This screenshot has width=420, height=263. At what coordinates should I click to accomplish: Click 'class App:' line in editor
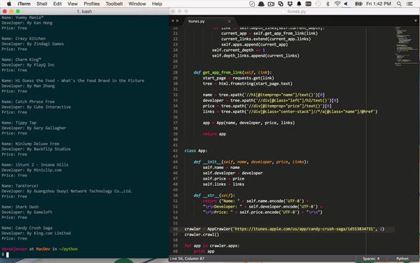tap(196, 151)
